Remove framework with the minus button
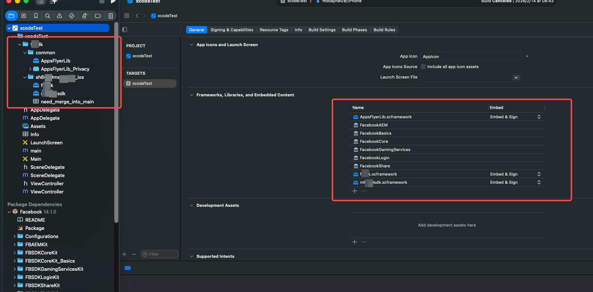Image resolution: width=593 pixels, height=292 pixels. [364, 191]
